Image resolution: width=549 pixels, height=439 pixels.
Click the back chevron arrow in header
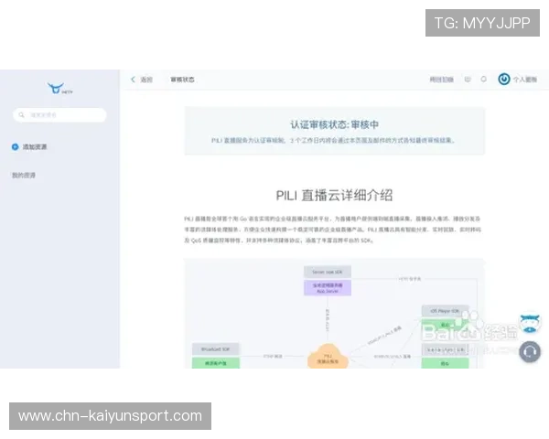coord(133,80)
